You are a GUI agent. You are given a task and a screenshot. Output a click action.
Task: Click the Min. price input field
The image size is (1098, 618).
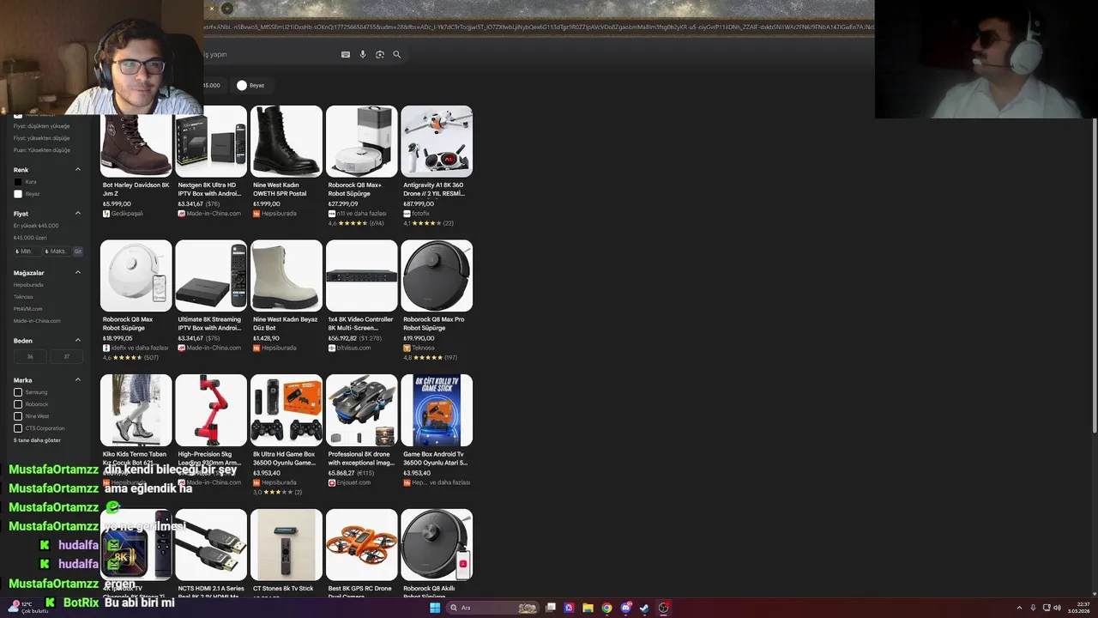pyautogui.click(x=27, y=251)
